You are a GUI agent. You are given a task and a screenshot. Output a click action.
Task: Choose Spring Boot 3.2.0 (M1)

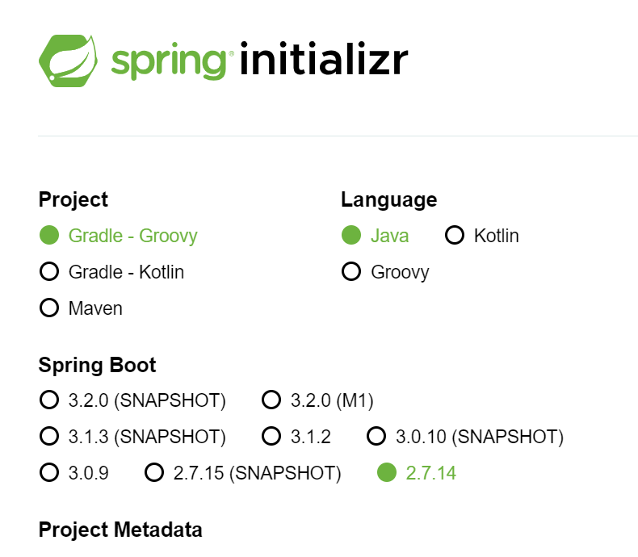[x=271, y=400]
